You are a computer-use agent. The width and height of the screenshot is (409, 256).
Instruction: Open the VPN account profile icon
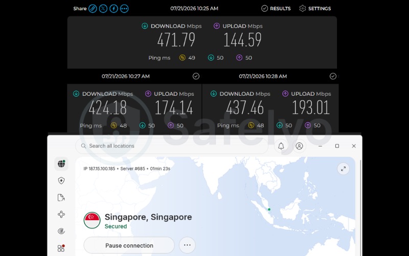click(x=299, y=146)
